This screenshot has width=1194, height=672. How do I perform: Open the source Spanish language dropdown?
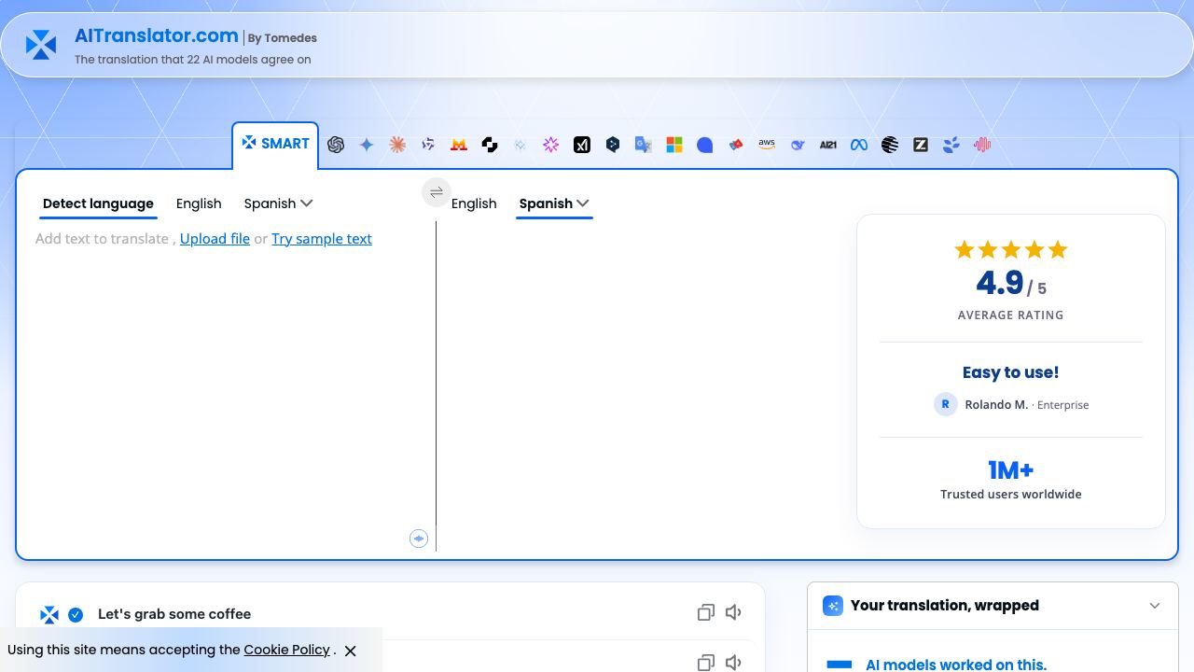coord(278,203)
